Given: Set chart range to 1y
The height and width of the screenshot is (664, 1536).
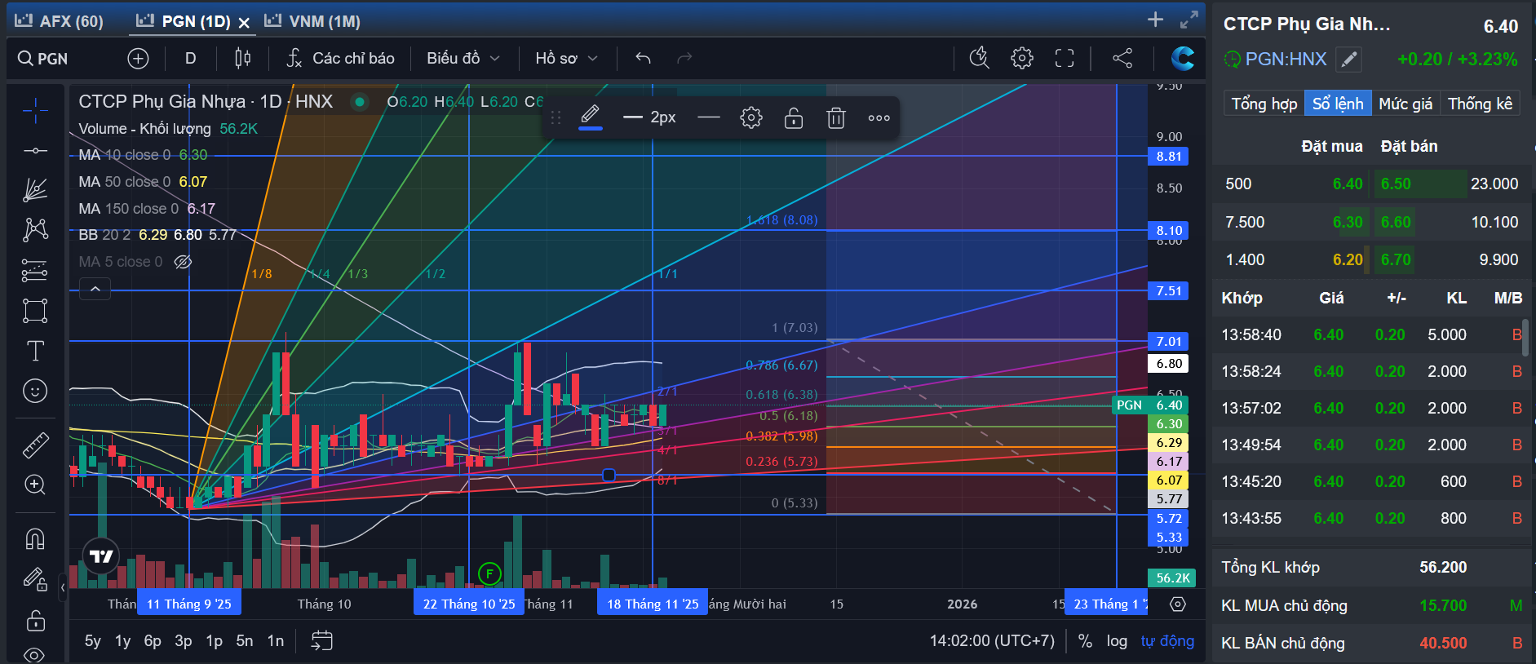Looking at the screenshot, I should (x=123, y=641).
